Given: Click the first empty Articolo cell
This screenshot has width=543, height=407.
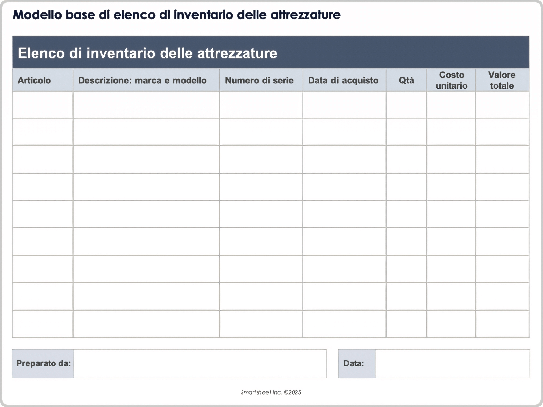Looking at the screenshot, I should coord(42,105).
